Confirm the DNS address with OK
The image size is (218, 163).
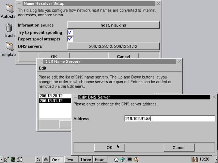pos(109,147)
